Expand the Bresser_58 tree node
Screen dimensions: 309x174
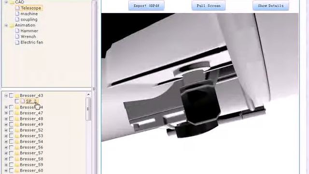click(6, 159)
